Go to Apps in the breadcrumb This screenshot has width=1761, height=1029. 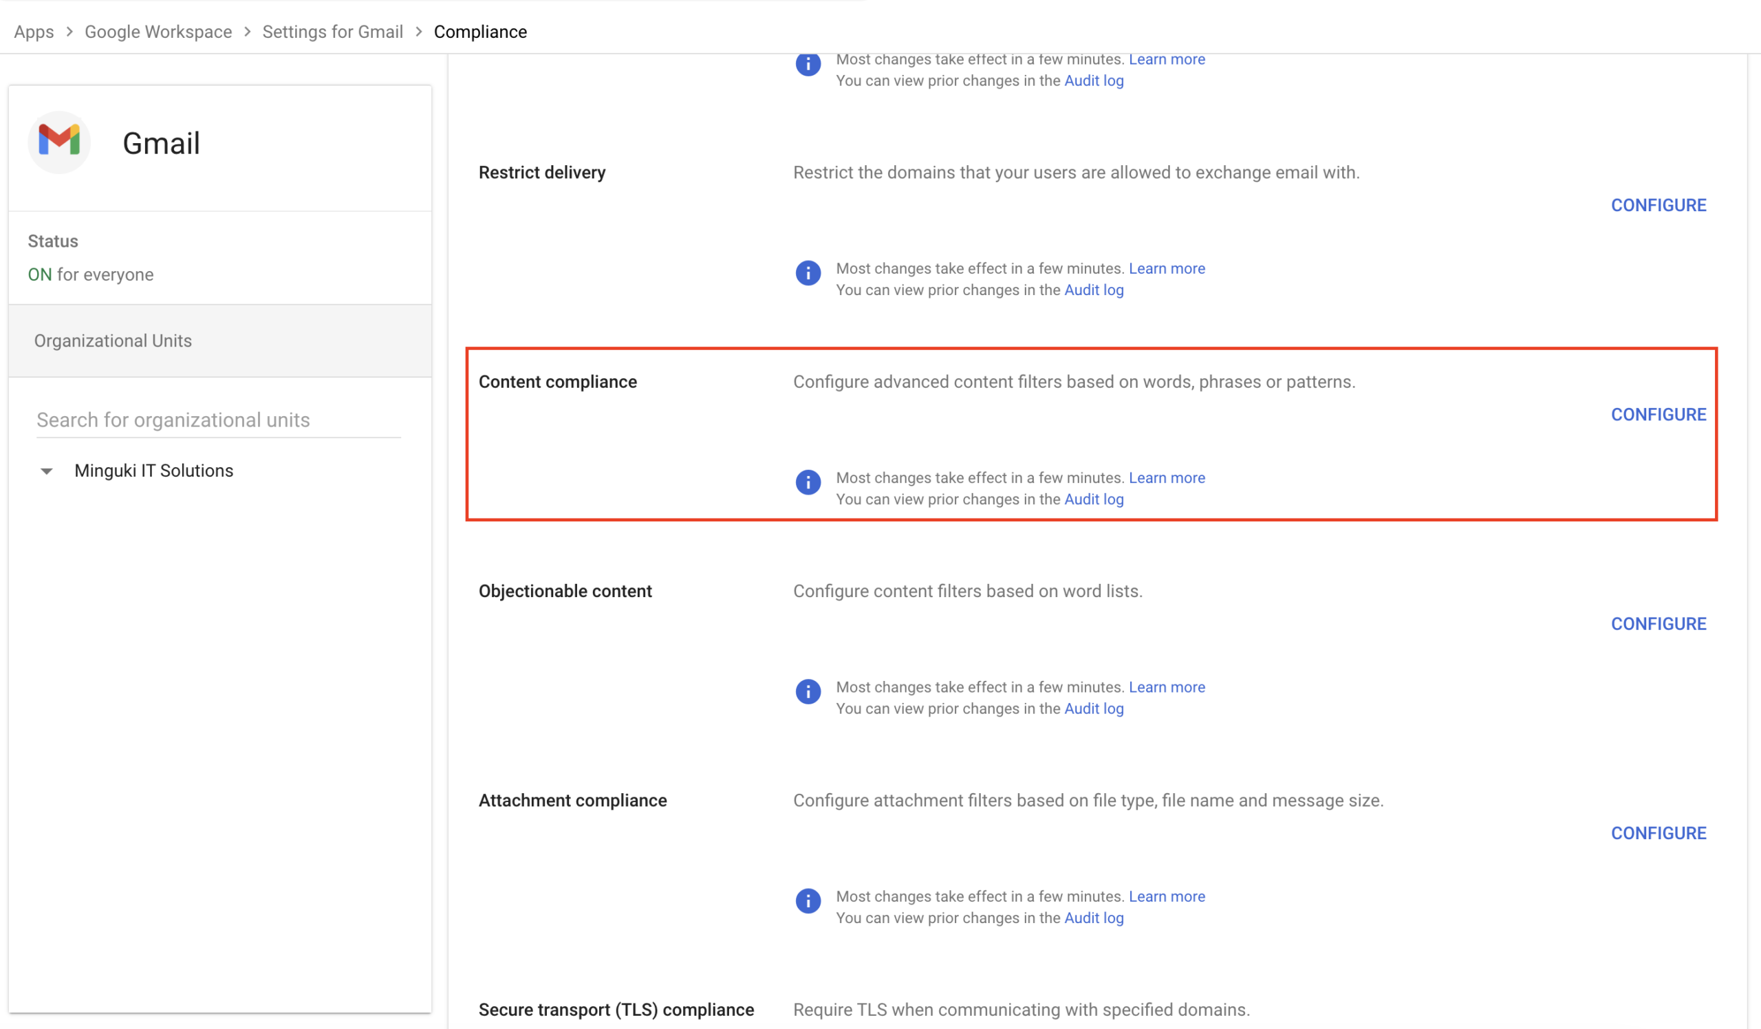pos(34,32)
